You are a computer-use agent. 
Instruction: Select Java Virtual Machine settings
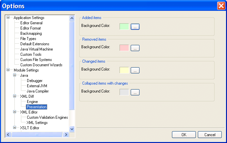click(36, 49)
